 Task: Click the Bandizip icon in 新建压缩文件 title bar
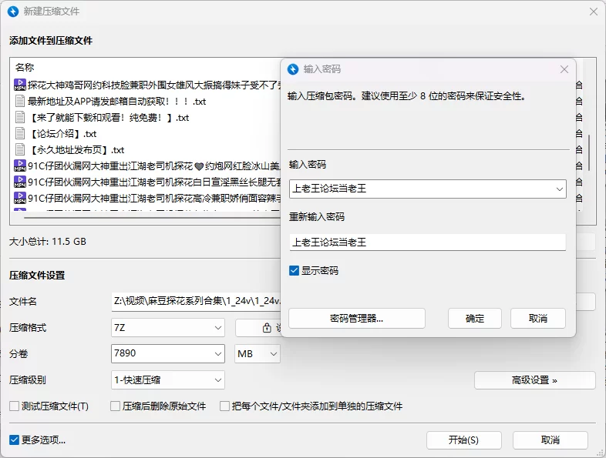[x=12, y=12]
